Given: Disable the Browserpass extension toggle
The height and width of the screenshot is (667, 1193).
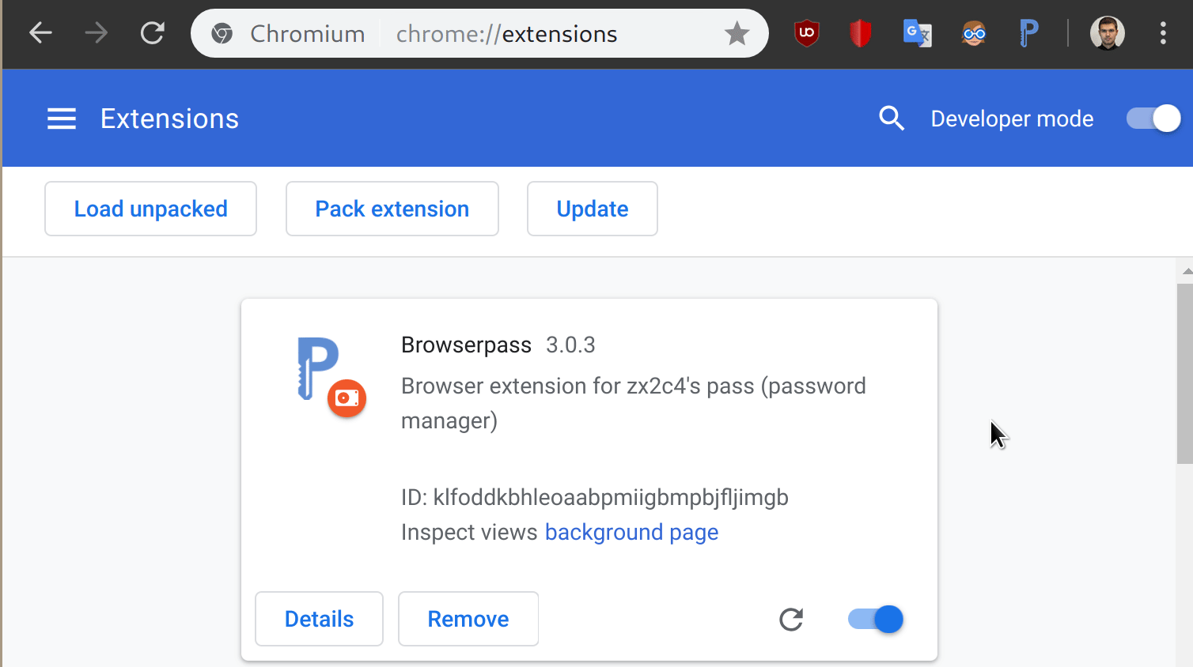Looking at the screenshot, I should pos(875,619).
